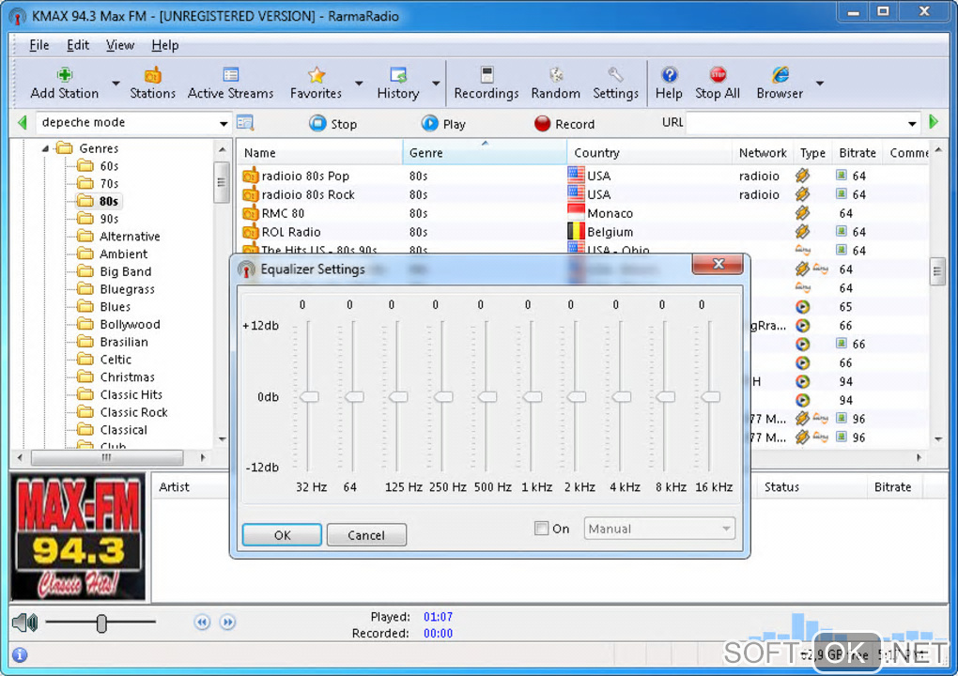Open the File menu

[x=39, y=45]
